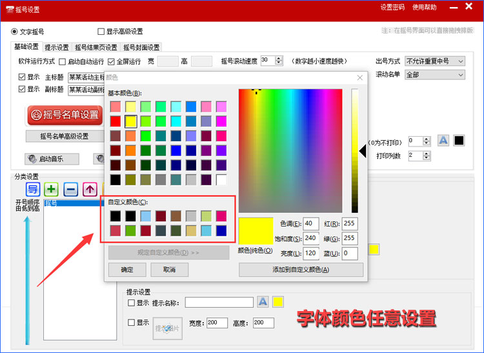Select the 文字摇号 radio button

click(15, 32)
